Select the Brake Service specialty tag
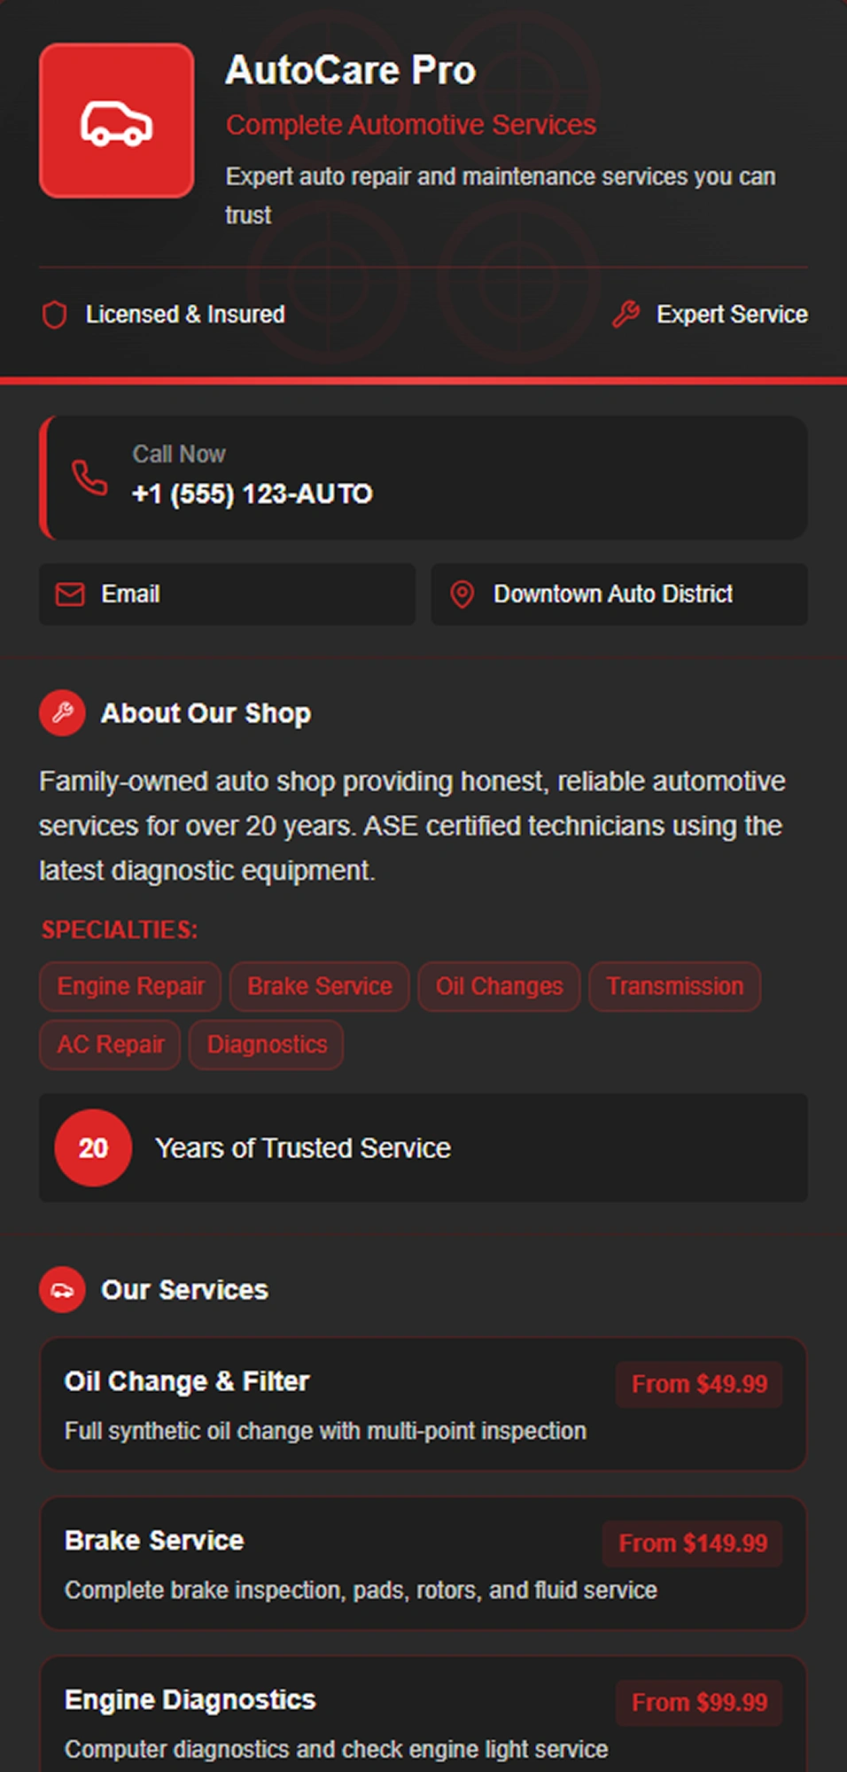 coord(319,987)
